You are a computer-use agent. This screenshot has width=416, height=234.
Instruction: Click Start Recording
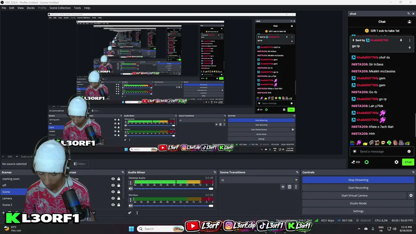pyautogui.click(x=358, y=188)
